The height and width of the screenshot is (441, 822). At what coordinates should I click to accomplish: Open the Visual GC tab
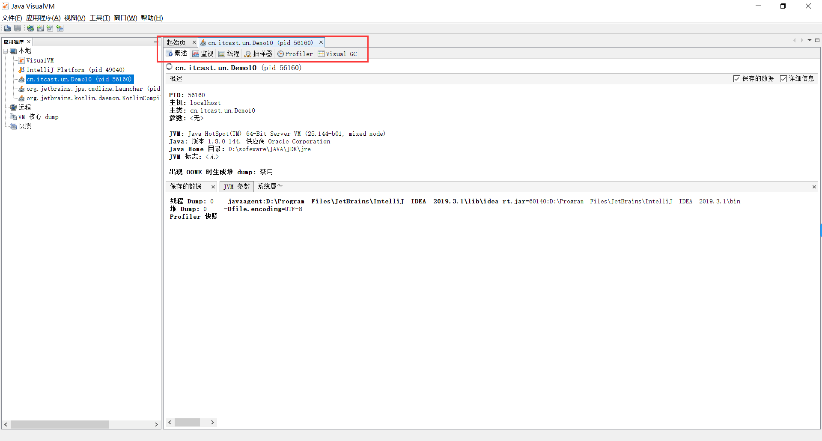tap(337, 54)
